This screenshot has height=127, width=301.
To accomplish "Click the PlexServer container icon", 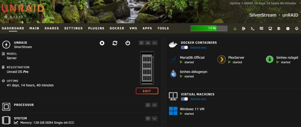I will (221, 60).
